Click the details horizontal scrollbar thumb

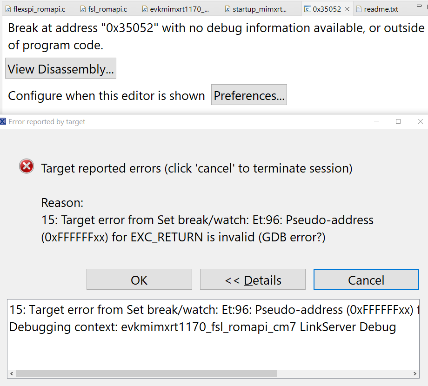click(146, 373)
